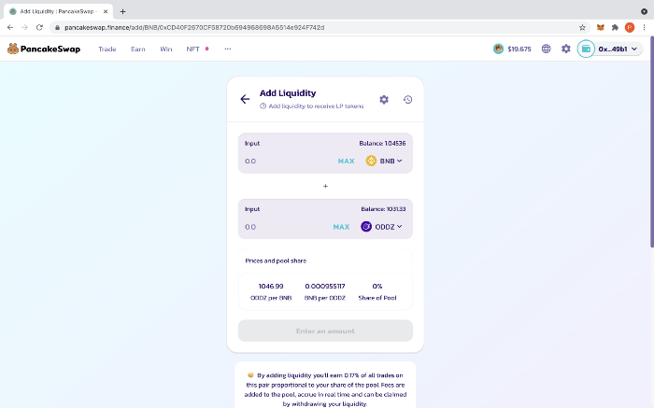The height and width of the screenshot is (408, 654).
Task: Click the ODDZ amount input field
Action: point(286,227)
